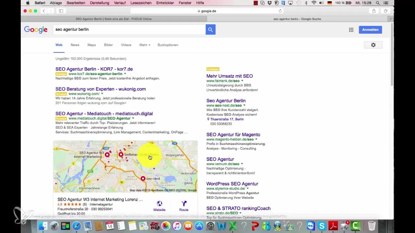This screenshot has height=233, width=415.
Task: Open SEO Agentur W3 Internet Marketing Lorenz listing
Action: pos(100,200)
